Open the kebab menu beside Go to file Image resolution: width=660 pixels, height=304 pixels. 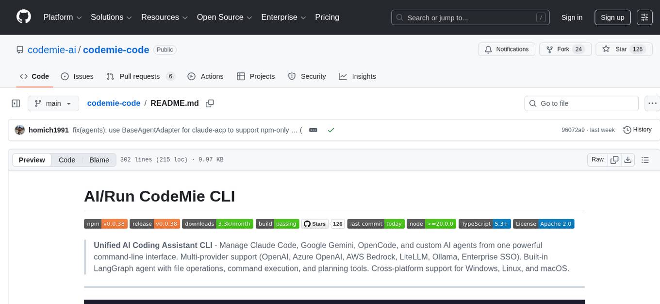(652, 103)
